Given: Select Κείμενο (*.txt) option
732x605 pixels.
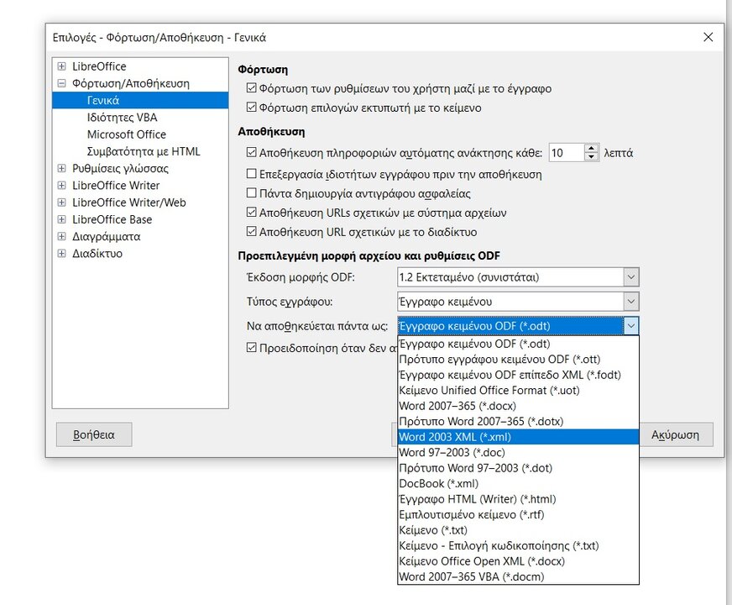Looking at the screenshot, I should coord(518,529).
